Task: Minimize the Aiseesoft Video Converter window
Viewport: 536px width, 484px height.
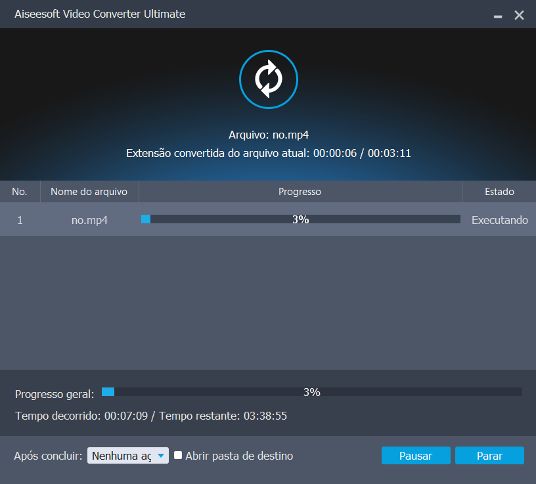Action: point(498,15)
